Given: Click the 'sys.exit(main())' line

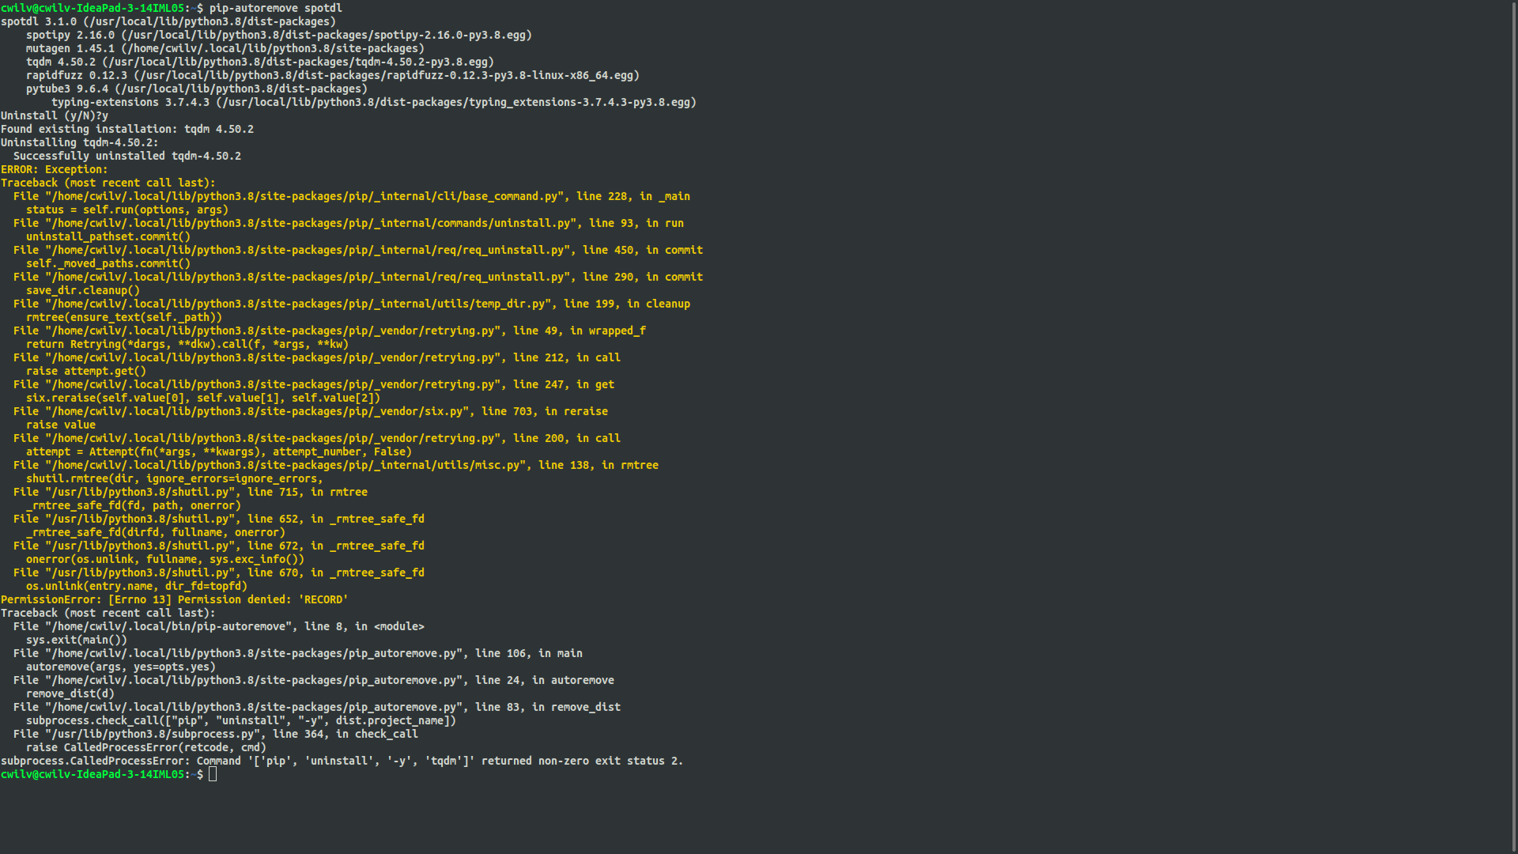Looking at the screenshot, I should 76,640.
